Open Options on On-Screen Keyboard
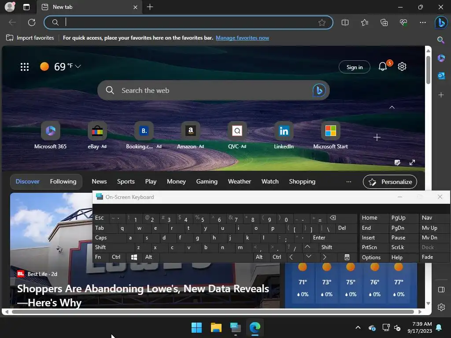This screenshot has height=338, width=451. tap(373, 257)
